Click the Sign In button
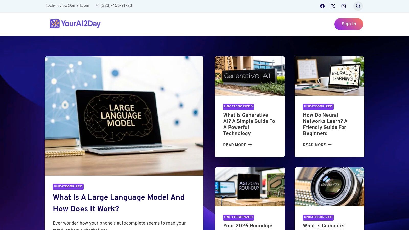 349,24
